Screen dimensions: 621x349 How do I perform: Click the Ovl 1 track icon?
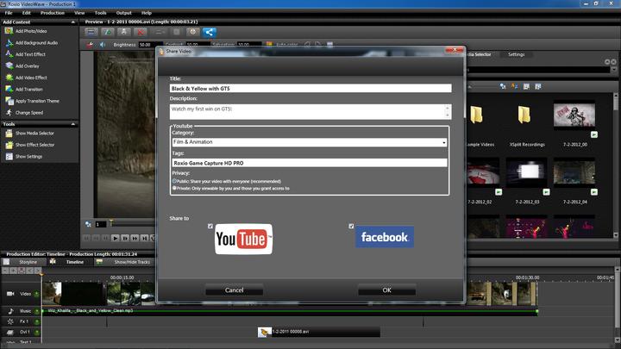10,332
